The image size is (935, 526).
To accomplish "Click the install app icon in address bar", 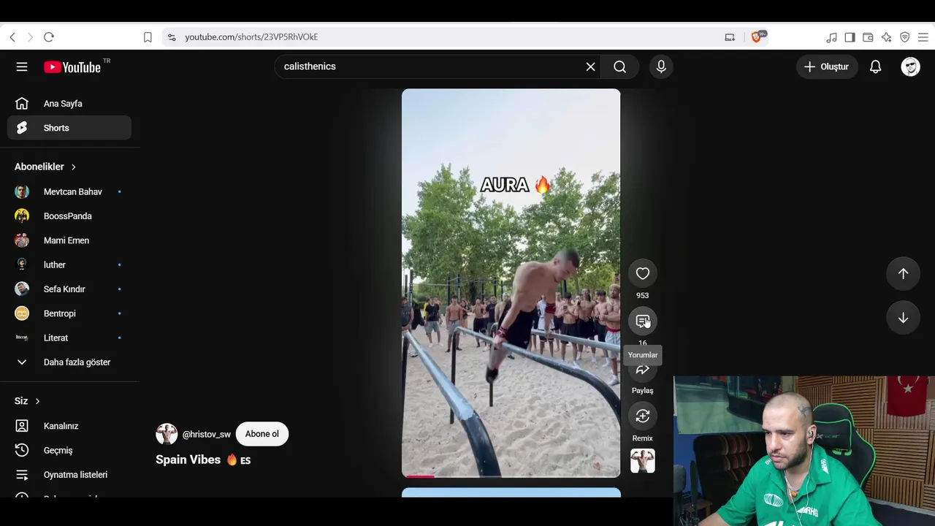I will coord(730,37).
